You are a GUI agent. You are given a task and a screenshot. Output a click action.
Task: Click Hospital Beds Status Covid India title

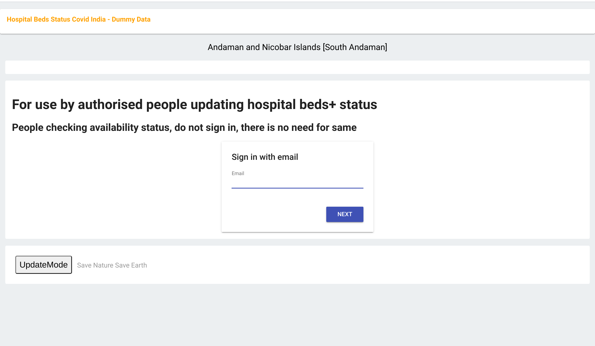78,19
